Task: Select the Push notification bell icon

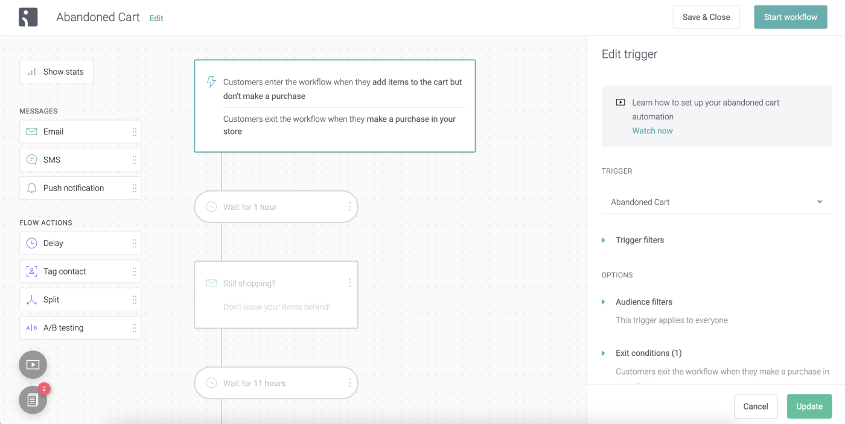Action: pyautogui.click(x=32, y=188)
